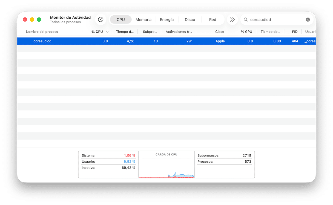Select the coreaudiod process row

pos(110,41)
